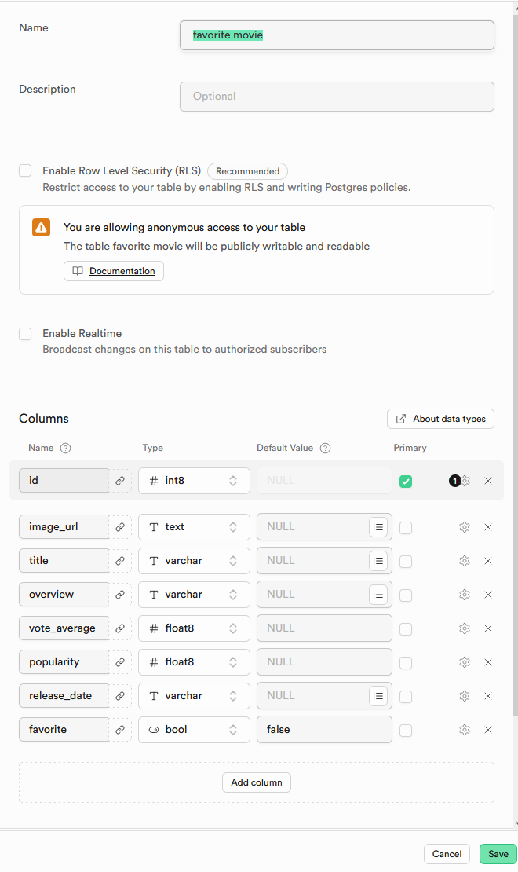
Task: Click the link icon beside overview column
Action: pyautogui.click(x=120, y=595)
